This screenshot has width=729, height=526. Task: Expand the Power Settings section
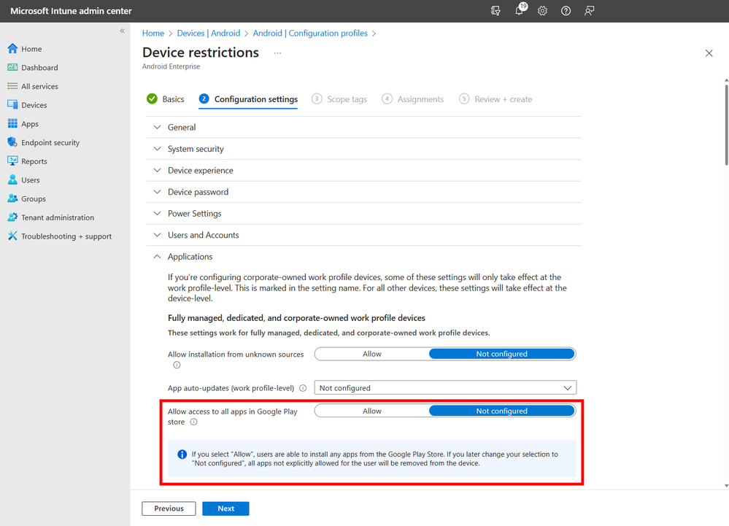pyautogui.click(x=363, y=213)
